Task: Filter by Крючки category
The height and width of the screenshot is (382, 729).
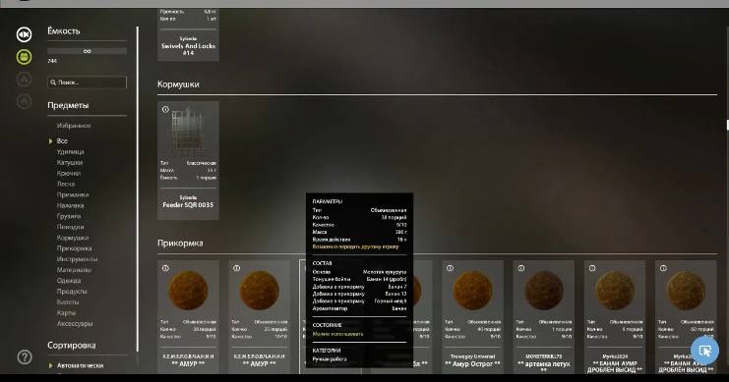Action: (69, 173)
